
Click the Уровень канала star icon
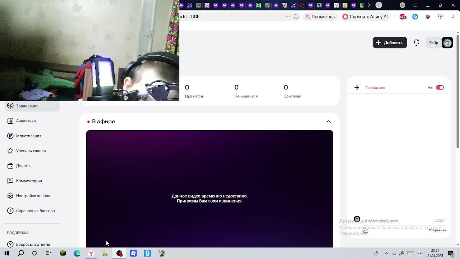pyautogui.click(x=10, y=151)
